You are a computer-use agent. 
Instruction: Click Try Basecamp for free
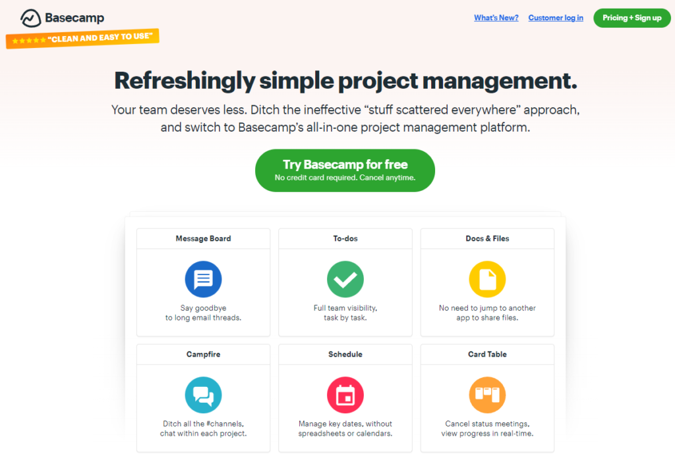pos(345,170)
